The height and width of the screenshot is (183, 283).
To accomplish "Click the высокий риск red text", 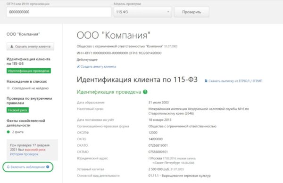I will (35, 150).
